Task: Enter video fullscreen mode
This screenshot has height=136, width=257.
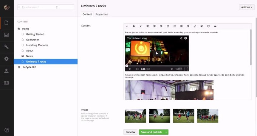Action: click(186, 69)
